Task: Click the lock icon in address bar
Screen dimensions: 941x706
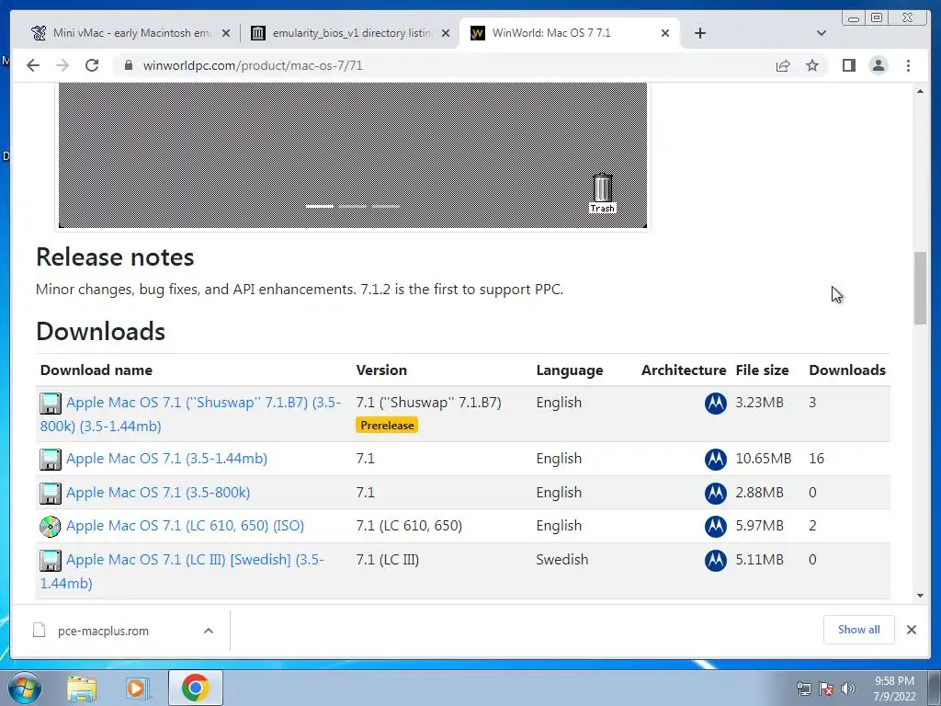Action: [128, 65]
